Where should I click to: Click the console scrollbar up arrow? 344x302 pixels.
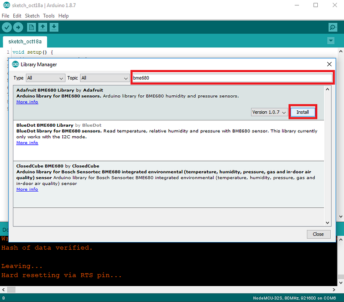(341, 240)
